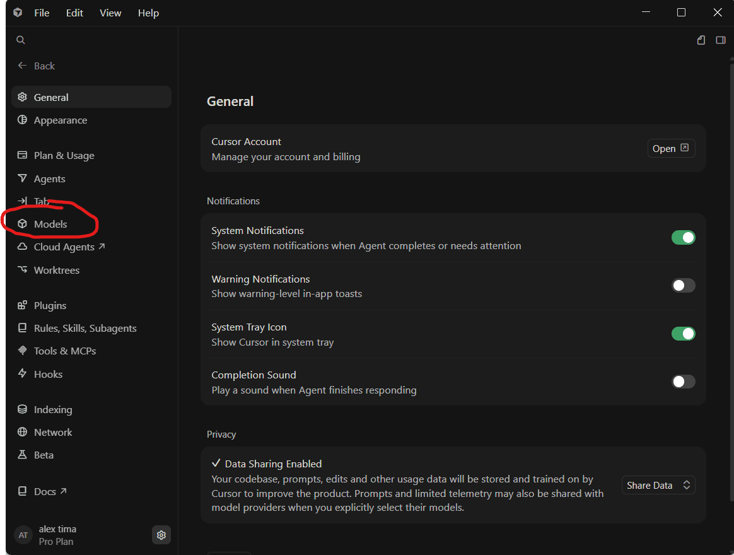
Task: Enable Completion Sound toggle
Action: (684, 382)
